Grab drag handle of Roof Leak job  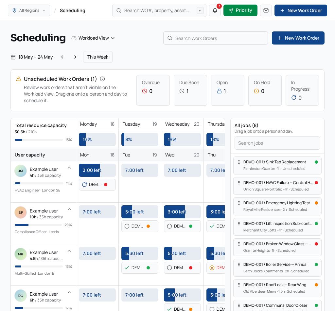click(239, 285)
